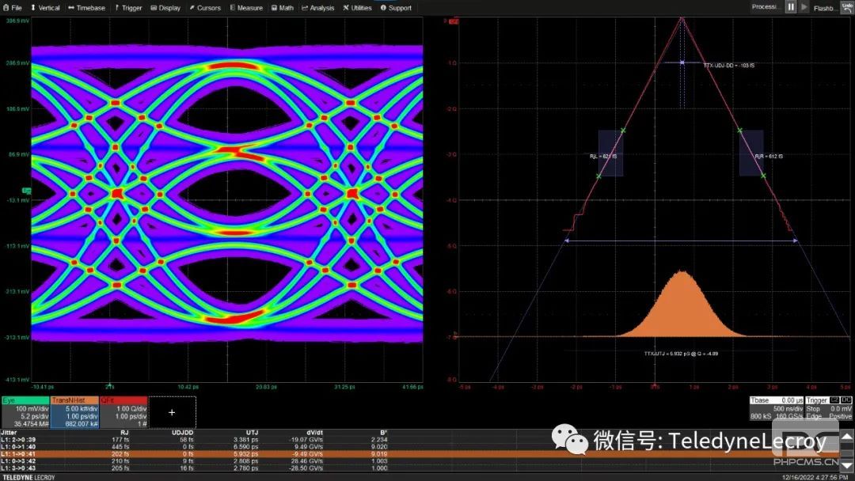Click the Teledyne LeCroy logo

29,477
